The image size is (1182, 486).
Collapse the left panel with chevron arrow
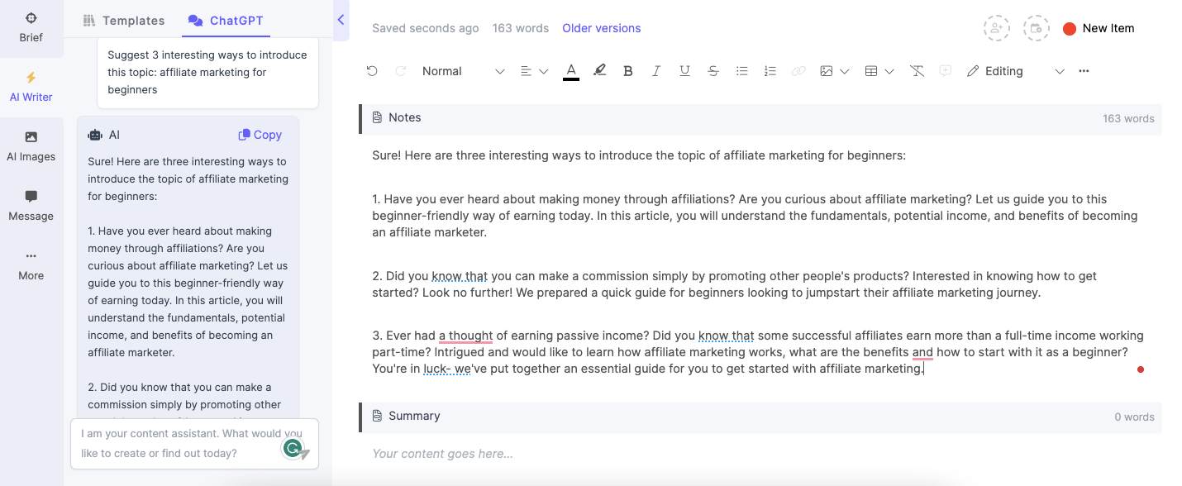(x=341, y=20)
